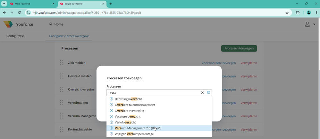The height and width of the screenshot is (139, 320).
Task: Click Zoekwoorden toevoegen for Ziek melden
Action: pos(219,63)
